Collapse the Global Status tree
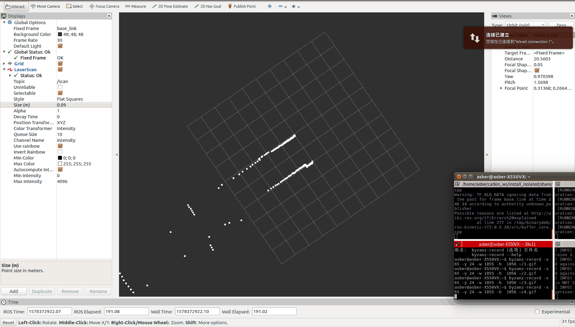 click(4, 52)
